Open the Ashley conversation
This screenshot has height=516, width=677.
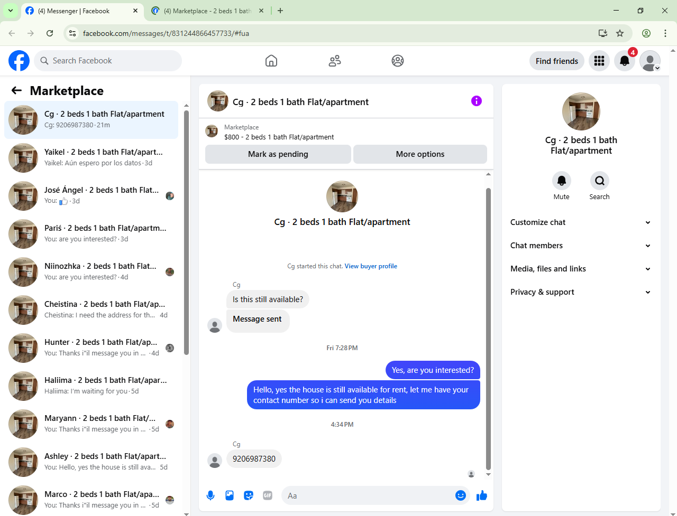coord(91,462)
